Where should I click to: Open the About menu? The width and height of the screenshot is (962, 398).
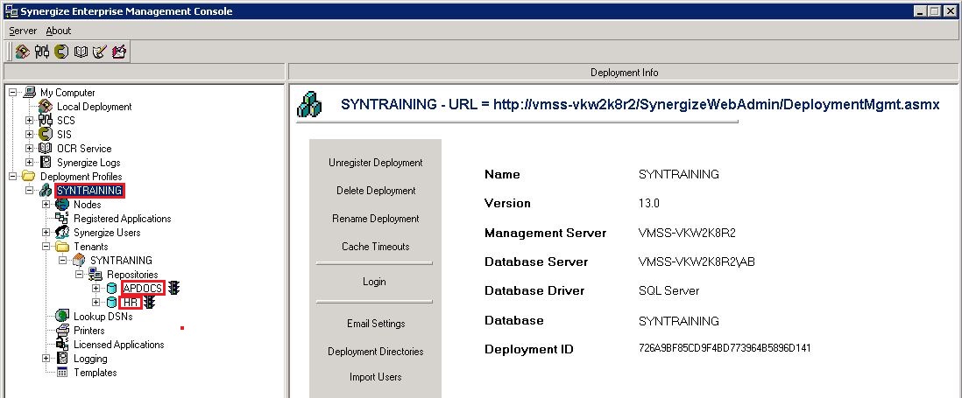tap(59, 31)
